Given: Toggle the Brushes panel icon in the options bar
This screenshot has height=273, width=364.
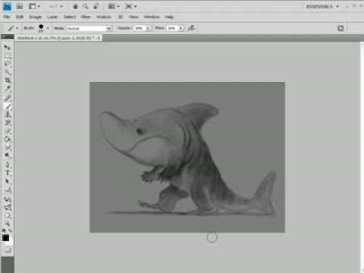Looking at the screenshot, I should (340, 28).
